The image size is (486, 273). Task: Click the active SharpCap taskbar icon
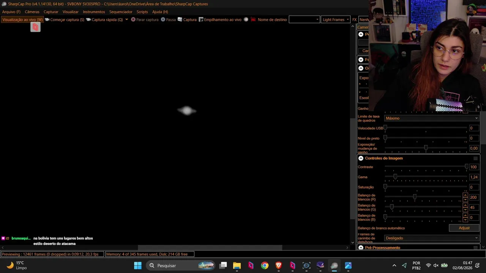tap(334, 265)
